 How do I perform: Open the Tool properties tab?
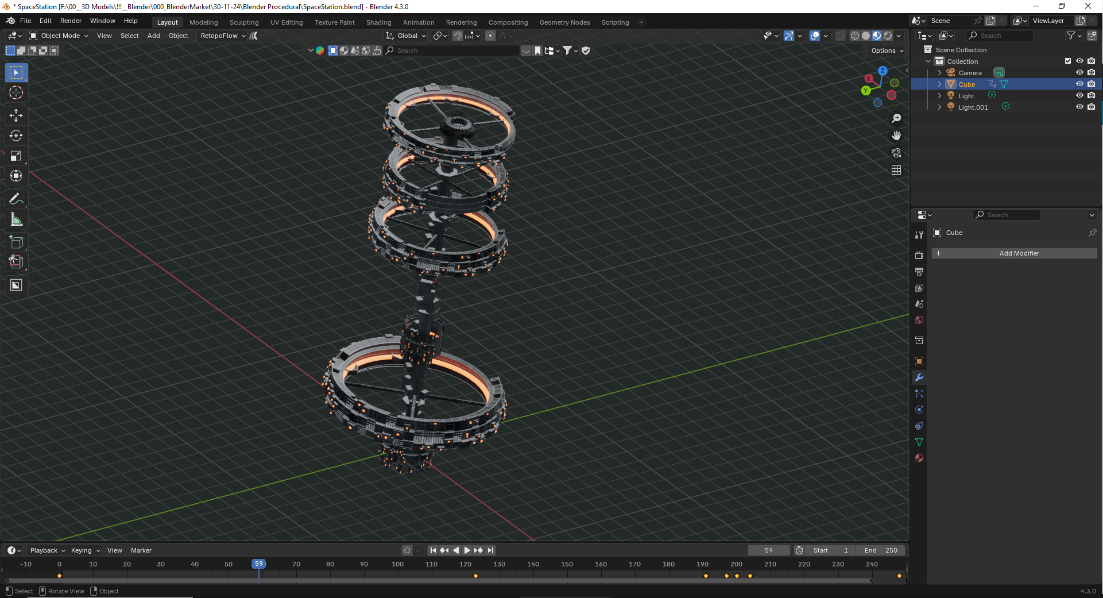point(919,235)
